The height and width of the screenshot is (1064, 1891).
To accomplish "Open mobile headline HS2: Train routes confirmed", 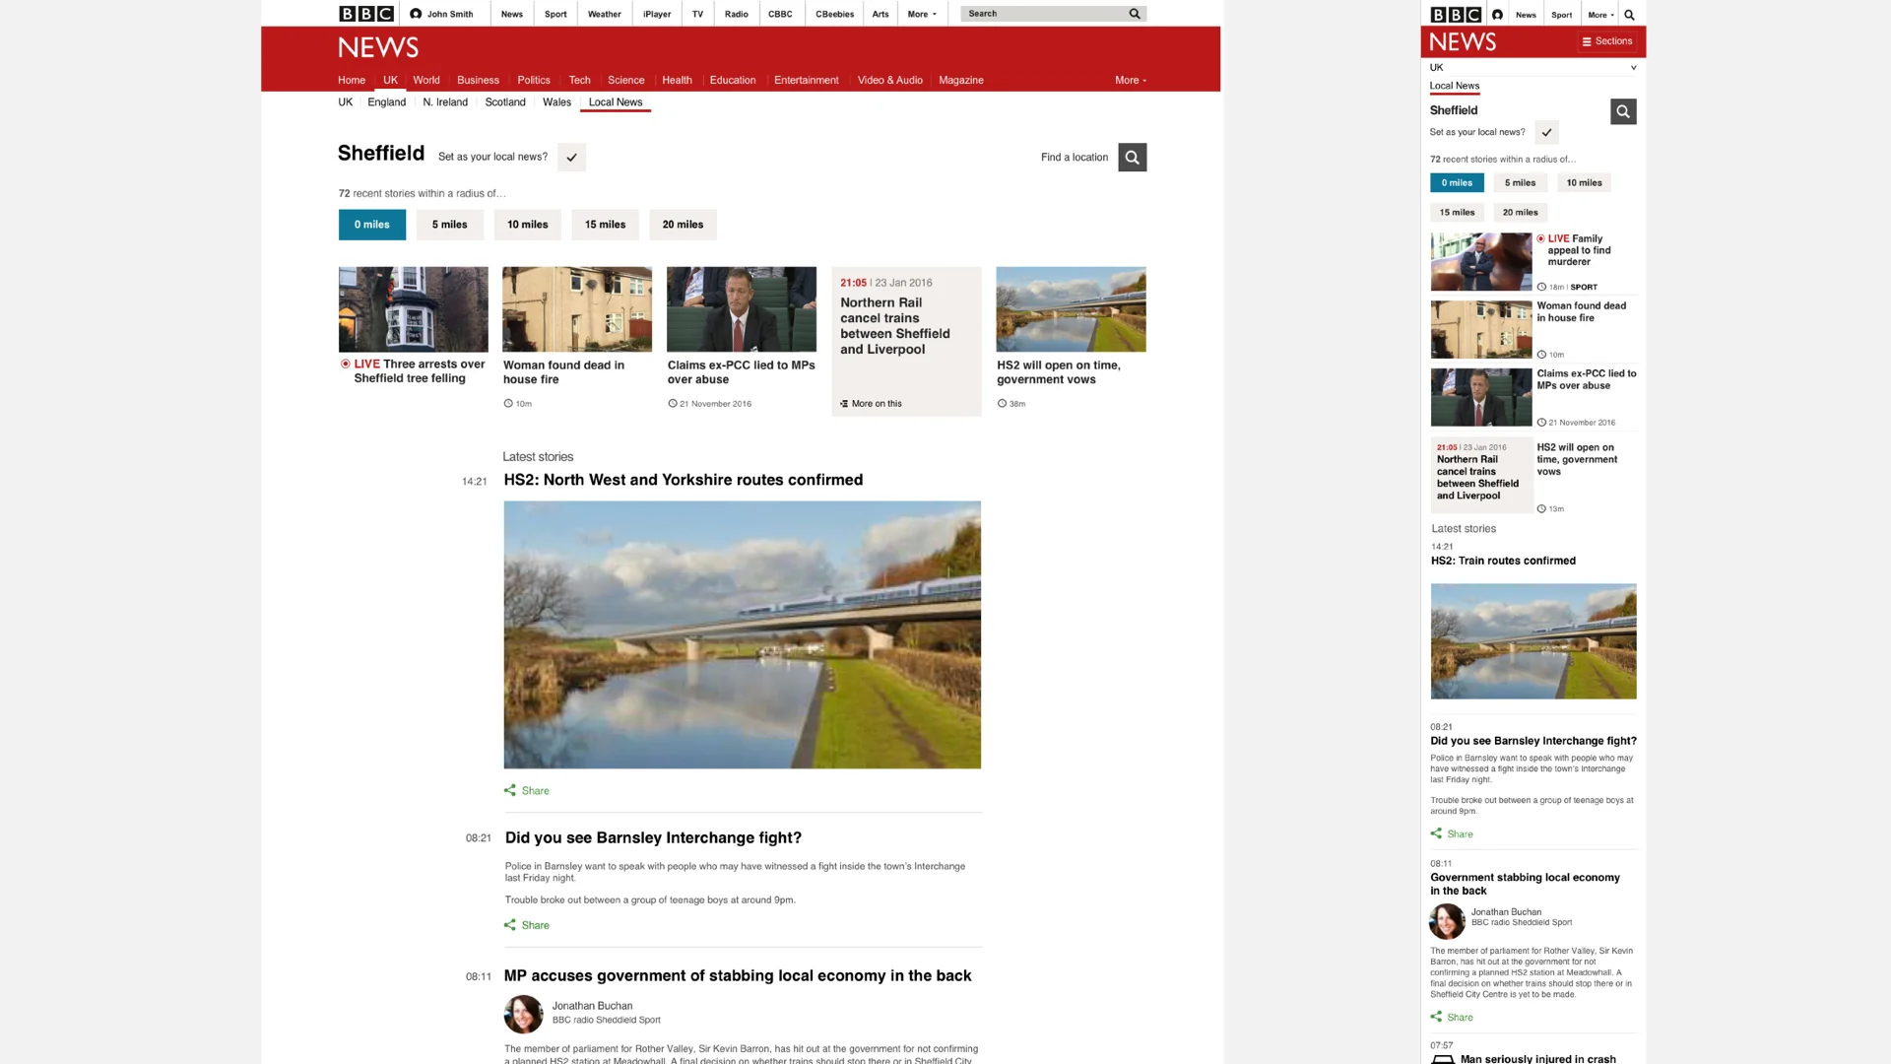I will pyautogui.click(x=1503, y=561).
